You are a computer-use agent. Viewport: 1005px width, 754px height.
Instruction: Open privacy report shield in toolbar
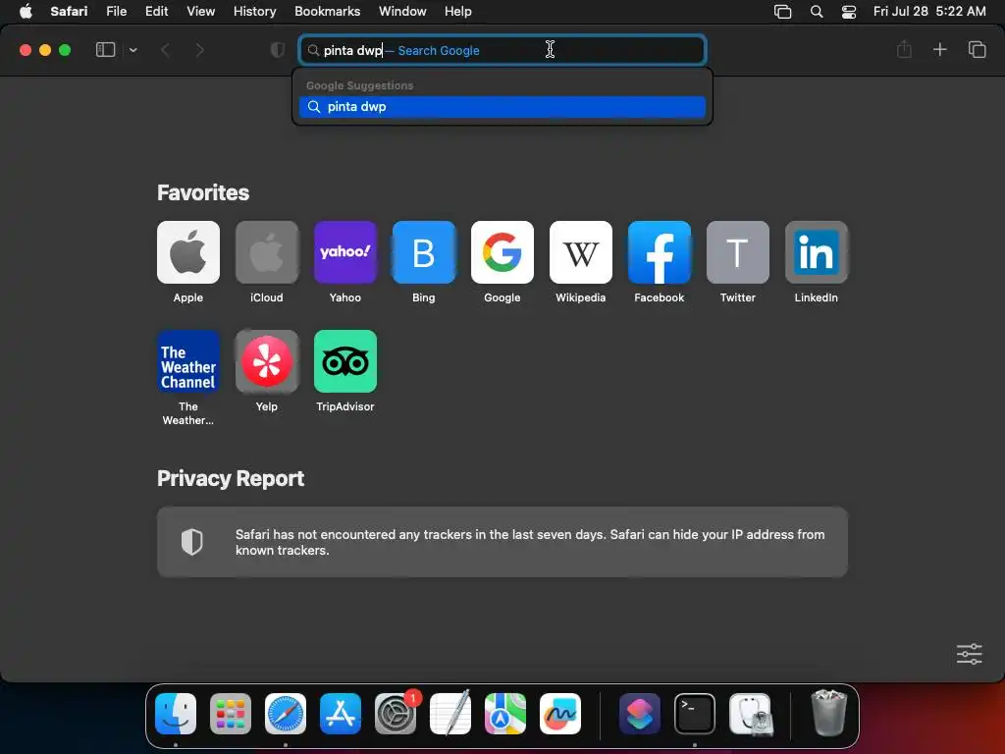278,50
